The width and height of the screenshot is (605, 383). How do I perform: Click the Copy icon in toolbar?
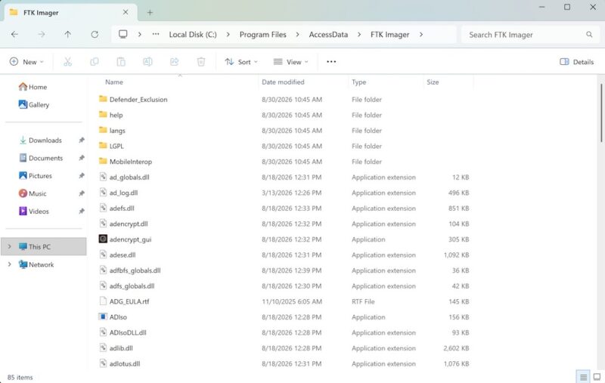pos(94,62)
